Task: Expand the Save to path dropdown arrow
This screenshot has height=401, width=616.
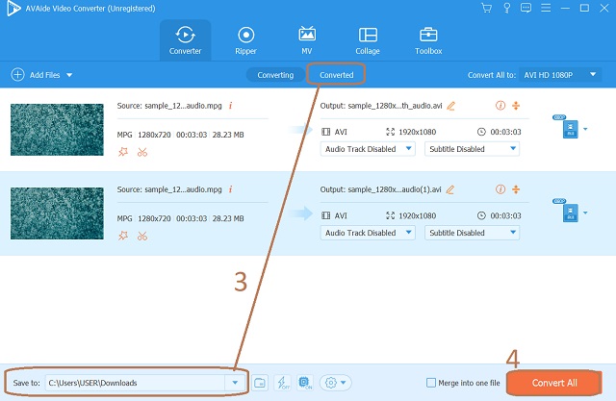Action: (235, 383)
